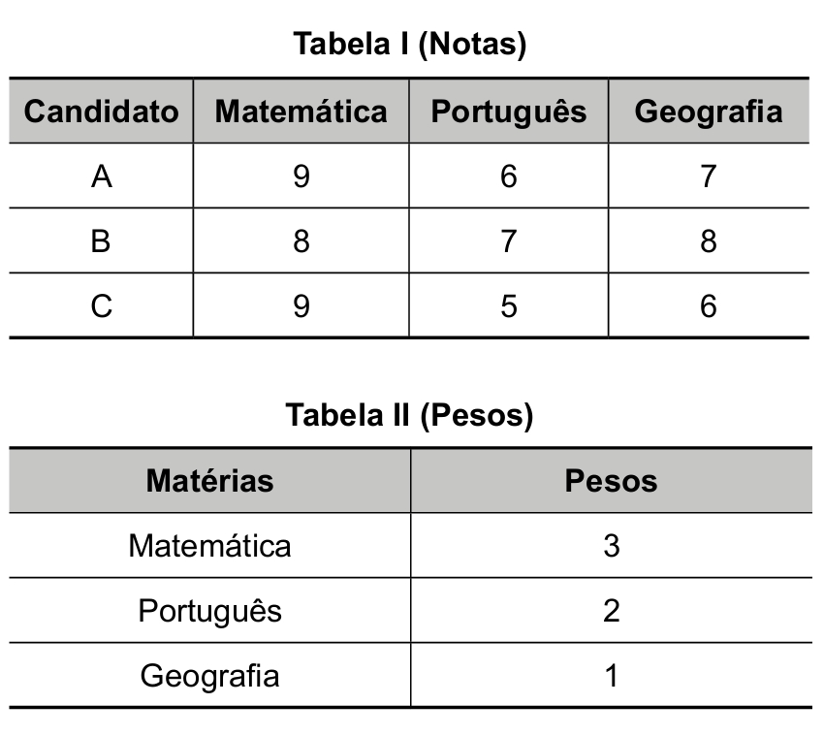Click the Português weight value 2
Screen dimensions: 824x736
[611, 611]
